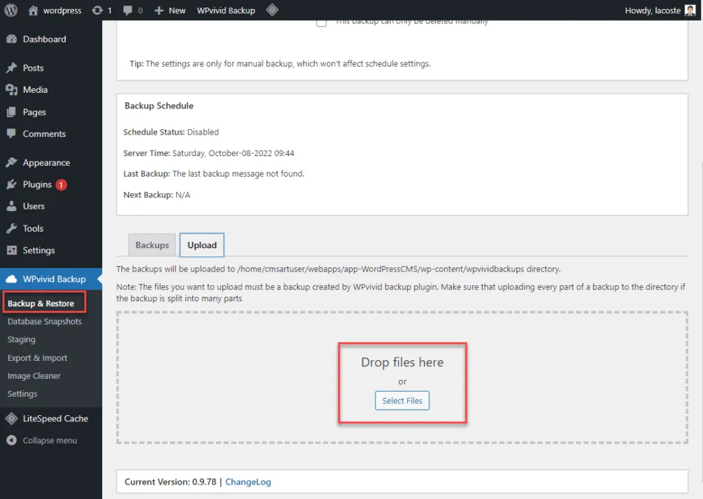This screenshot has height=499, width=703.
Task: Open the ChangeLog link
Action: [248, 482]
